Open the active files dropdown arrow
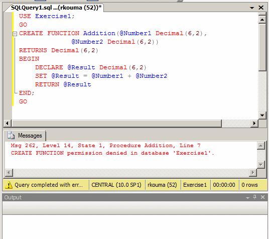269x239 pixels. click(252, 8)
